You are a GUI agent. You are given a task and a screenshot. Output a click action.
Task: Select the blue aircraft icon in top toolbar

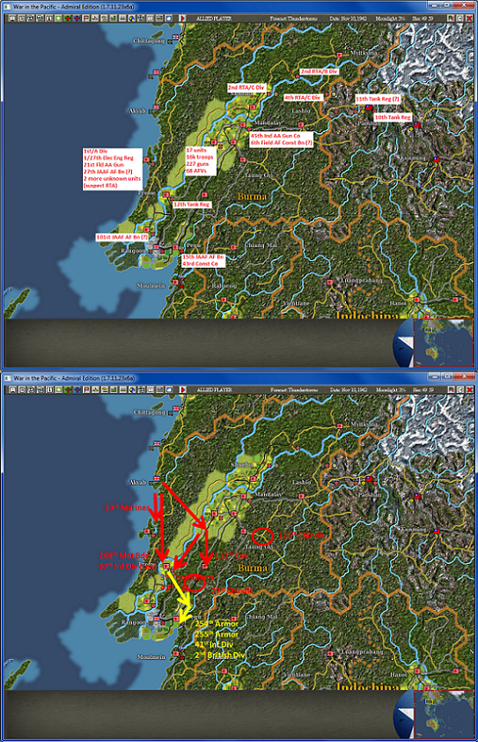click(x=77, y=19)
